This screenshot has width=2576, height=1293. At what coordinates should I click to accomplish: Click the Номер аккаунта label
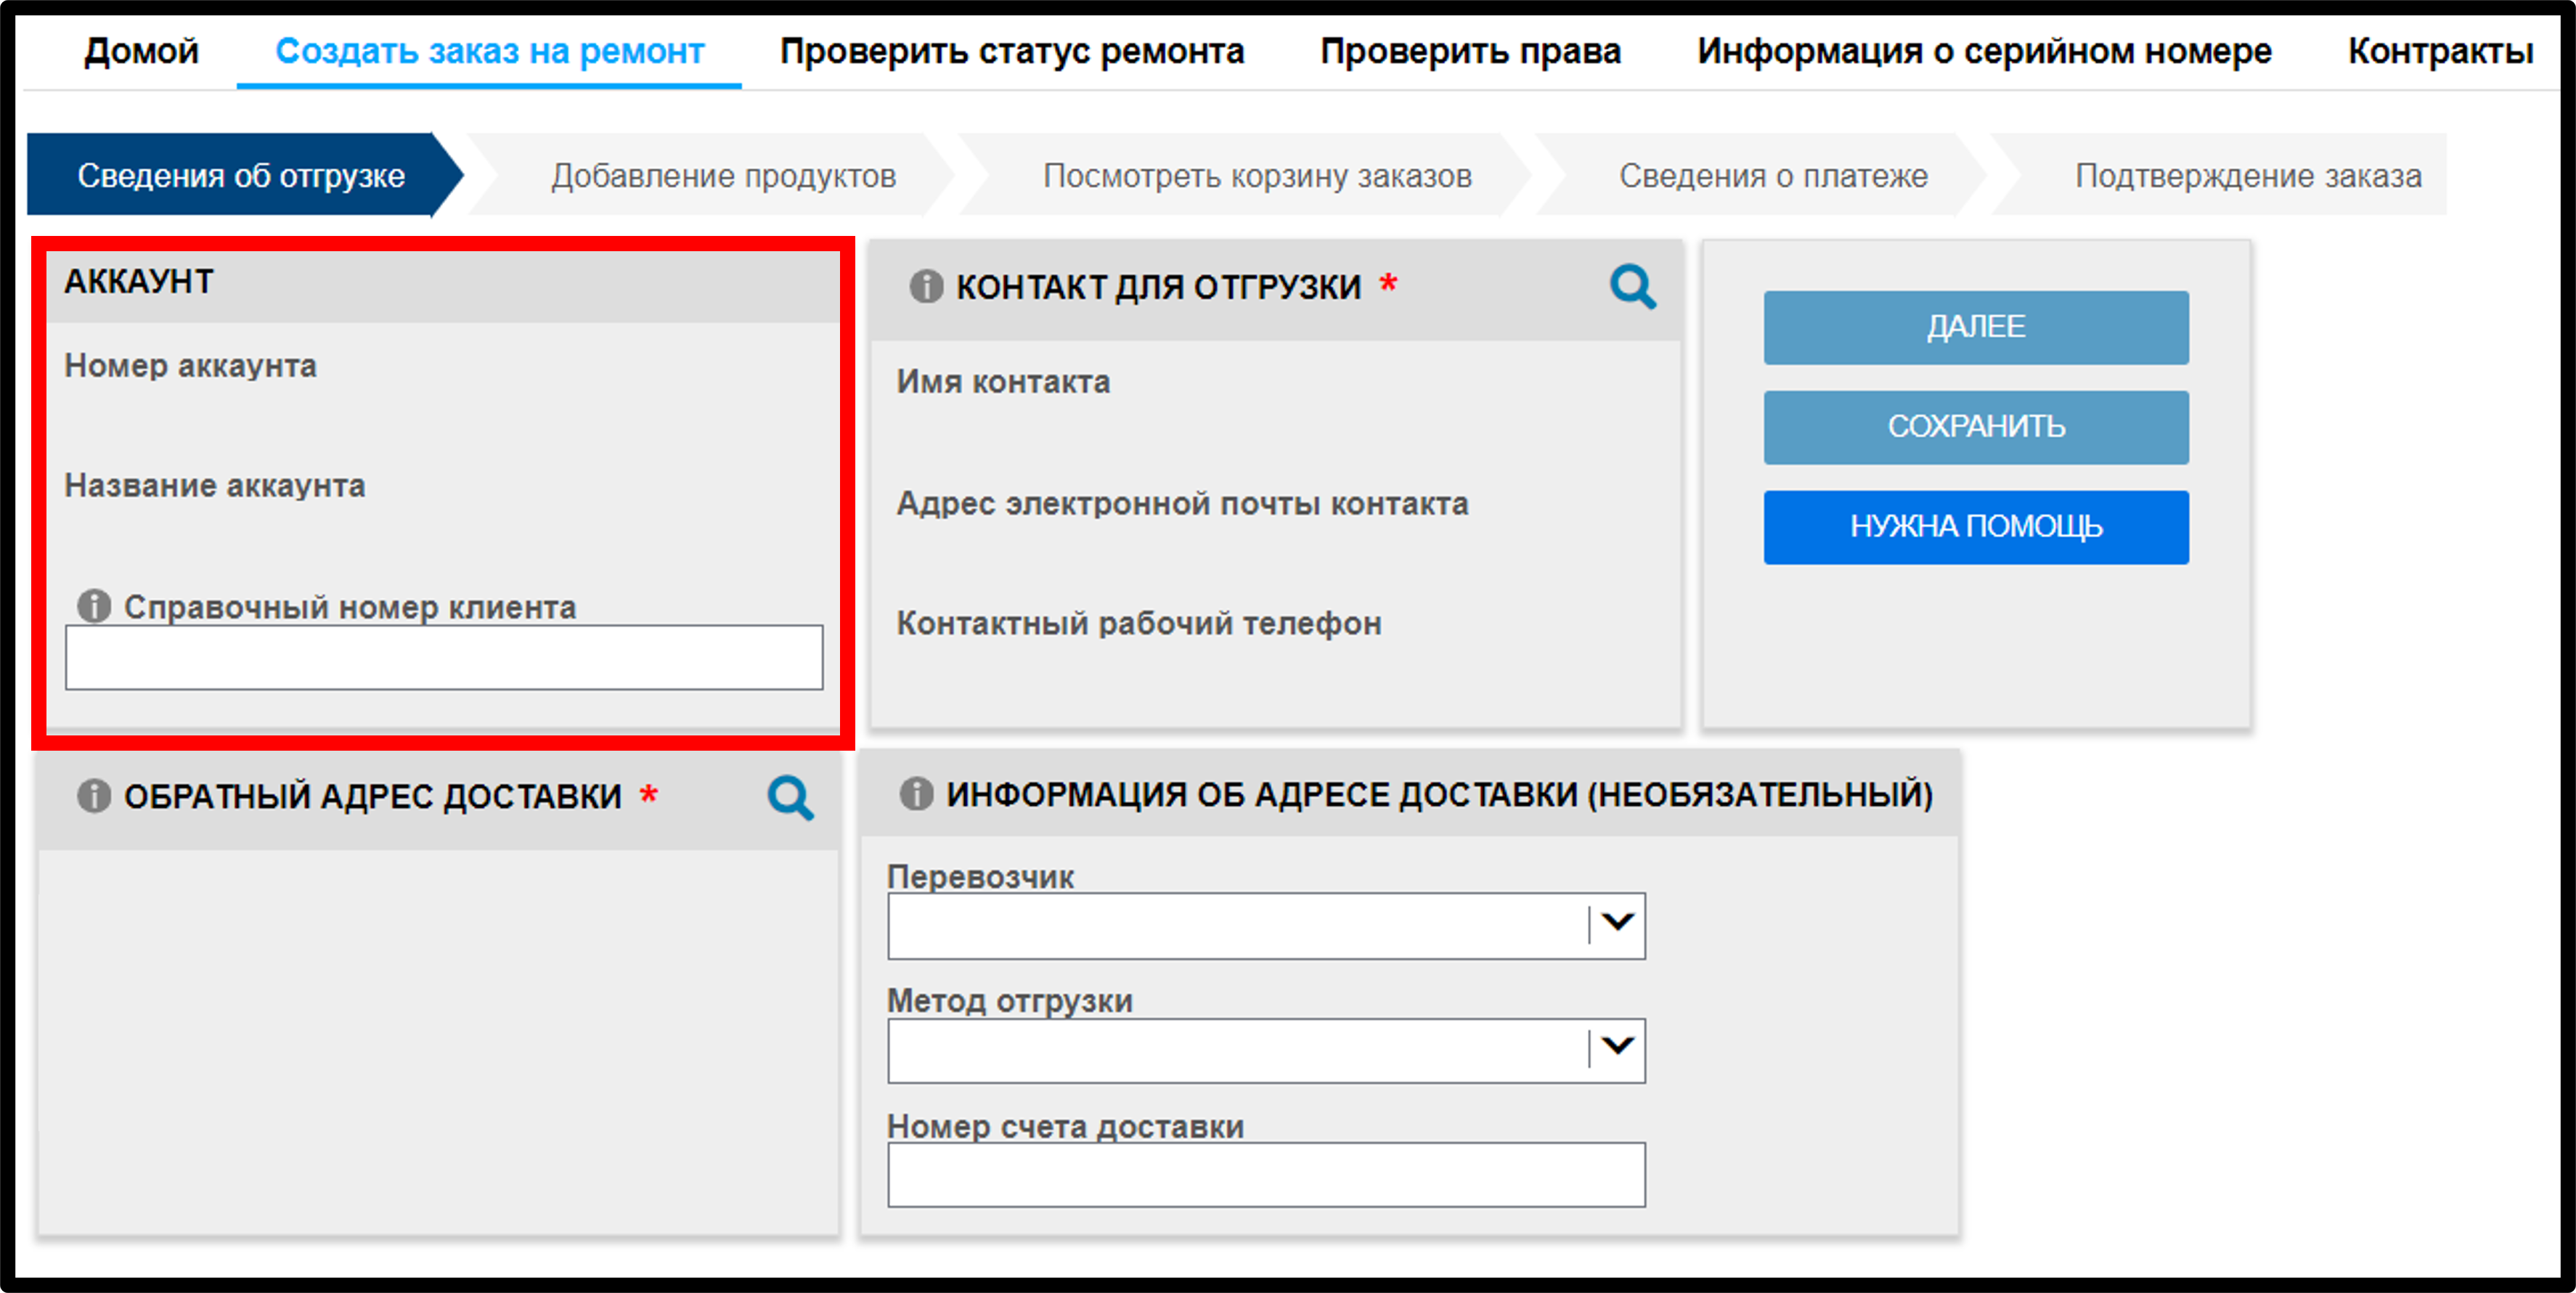pos(190,366)
